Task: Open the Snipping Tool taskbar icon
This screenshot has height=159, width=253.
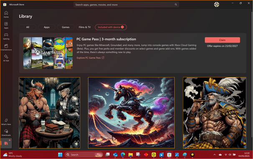Action: pyautogui.click(x=138, y=155)
